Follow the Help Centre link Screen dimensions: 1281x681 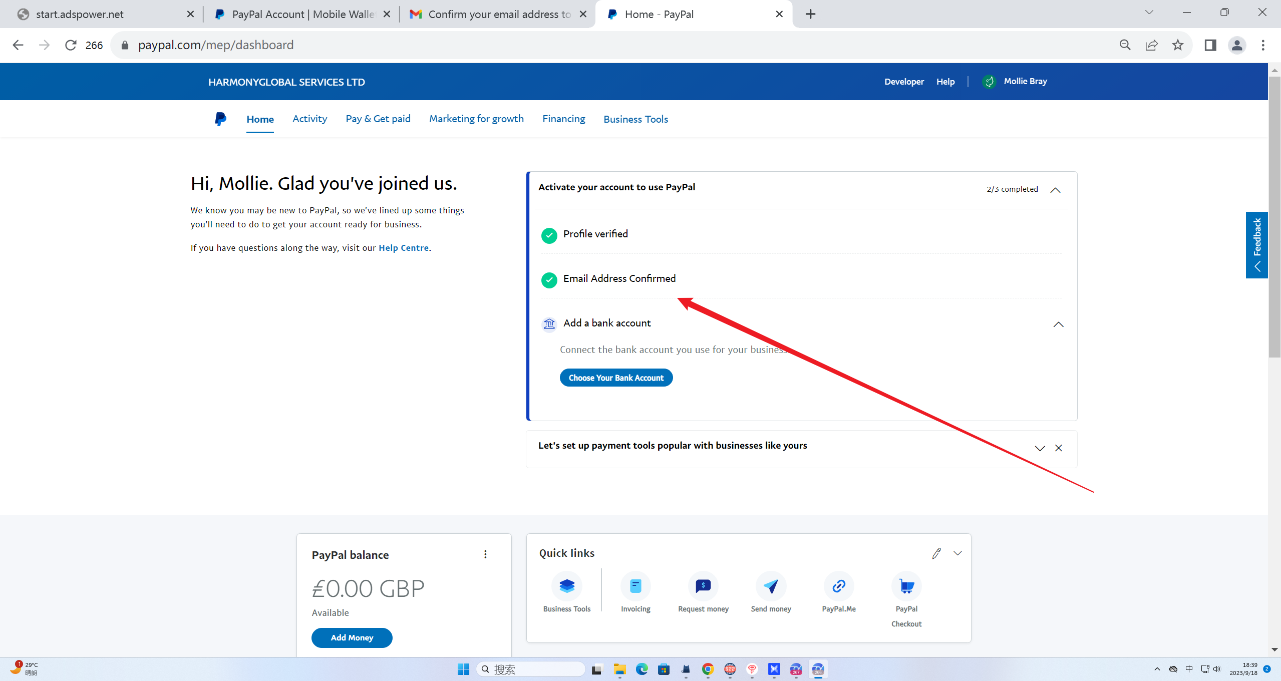(404, 248)
